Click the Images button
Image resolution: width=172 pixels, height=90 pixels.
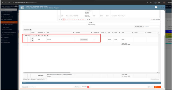(33, 79)
